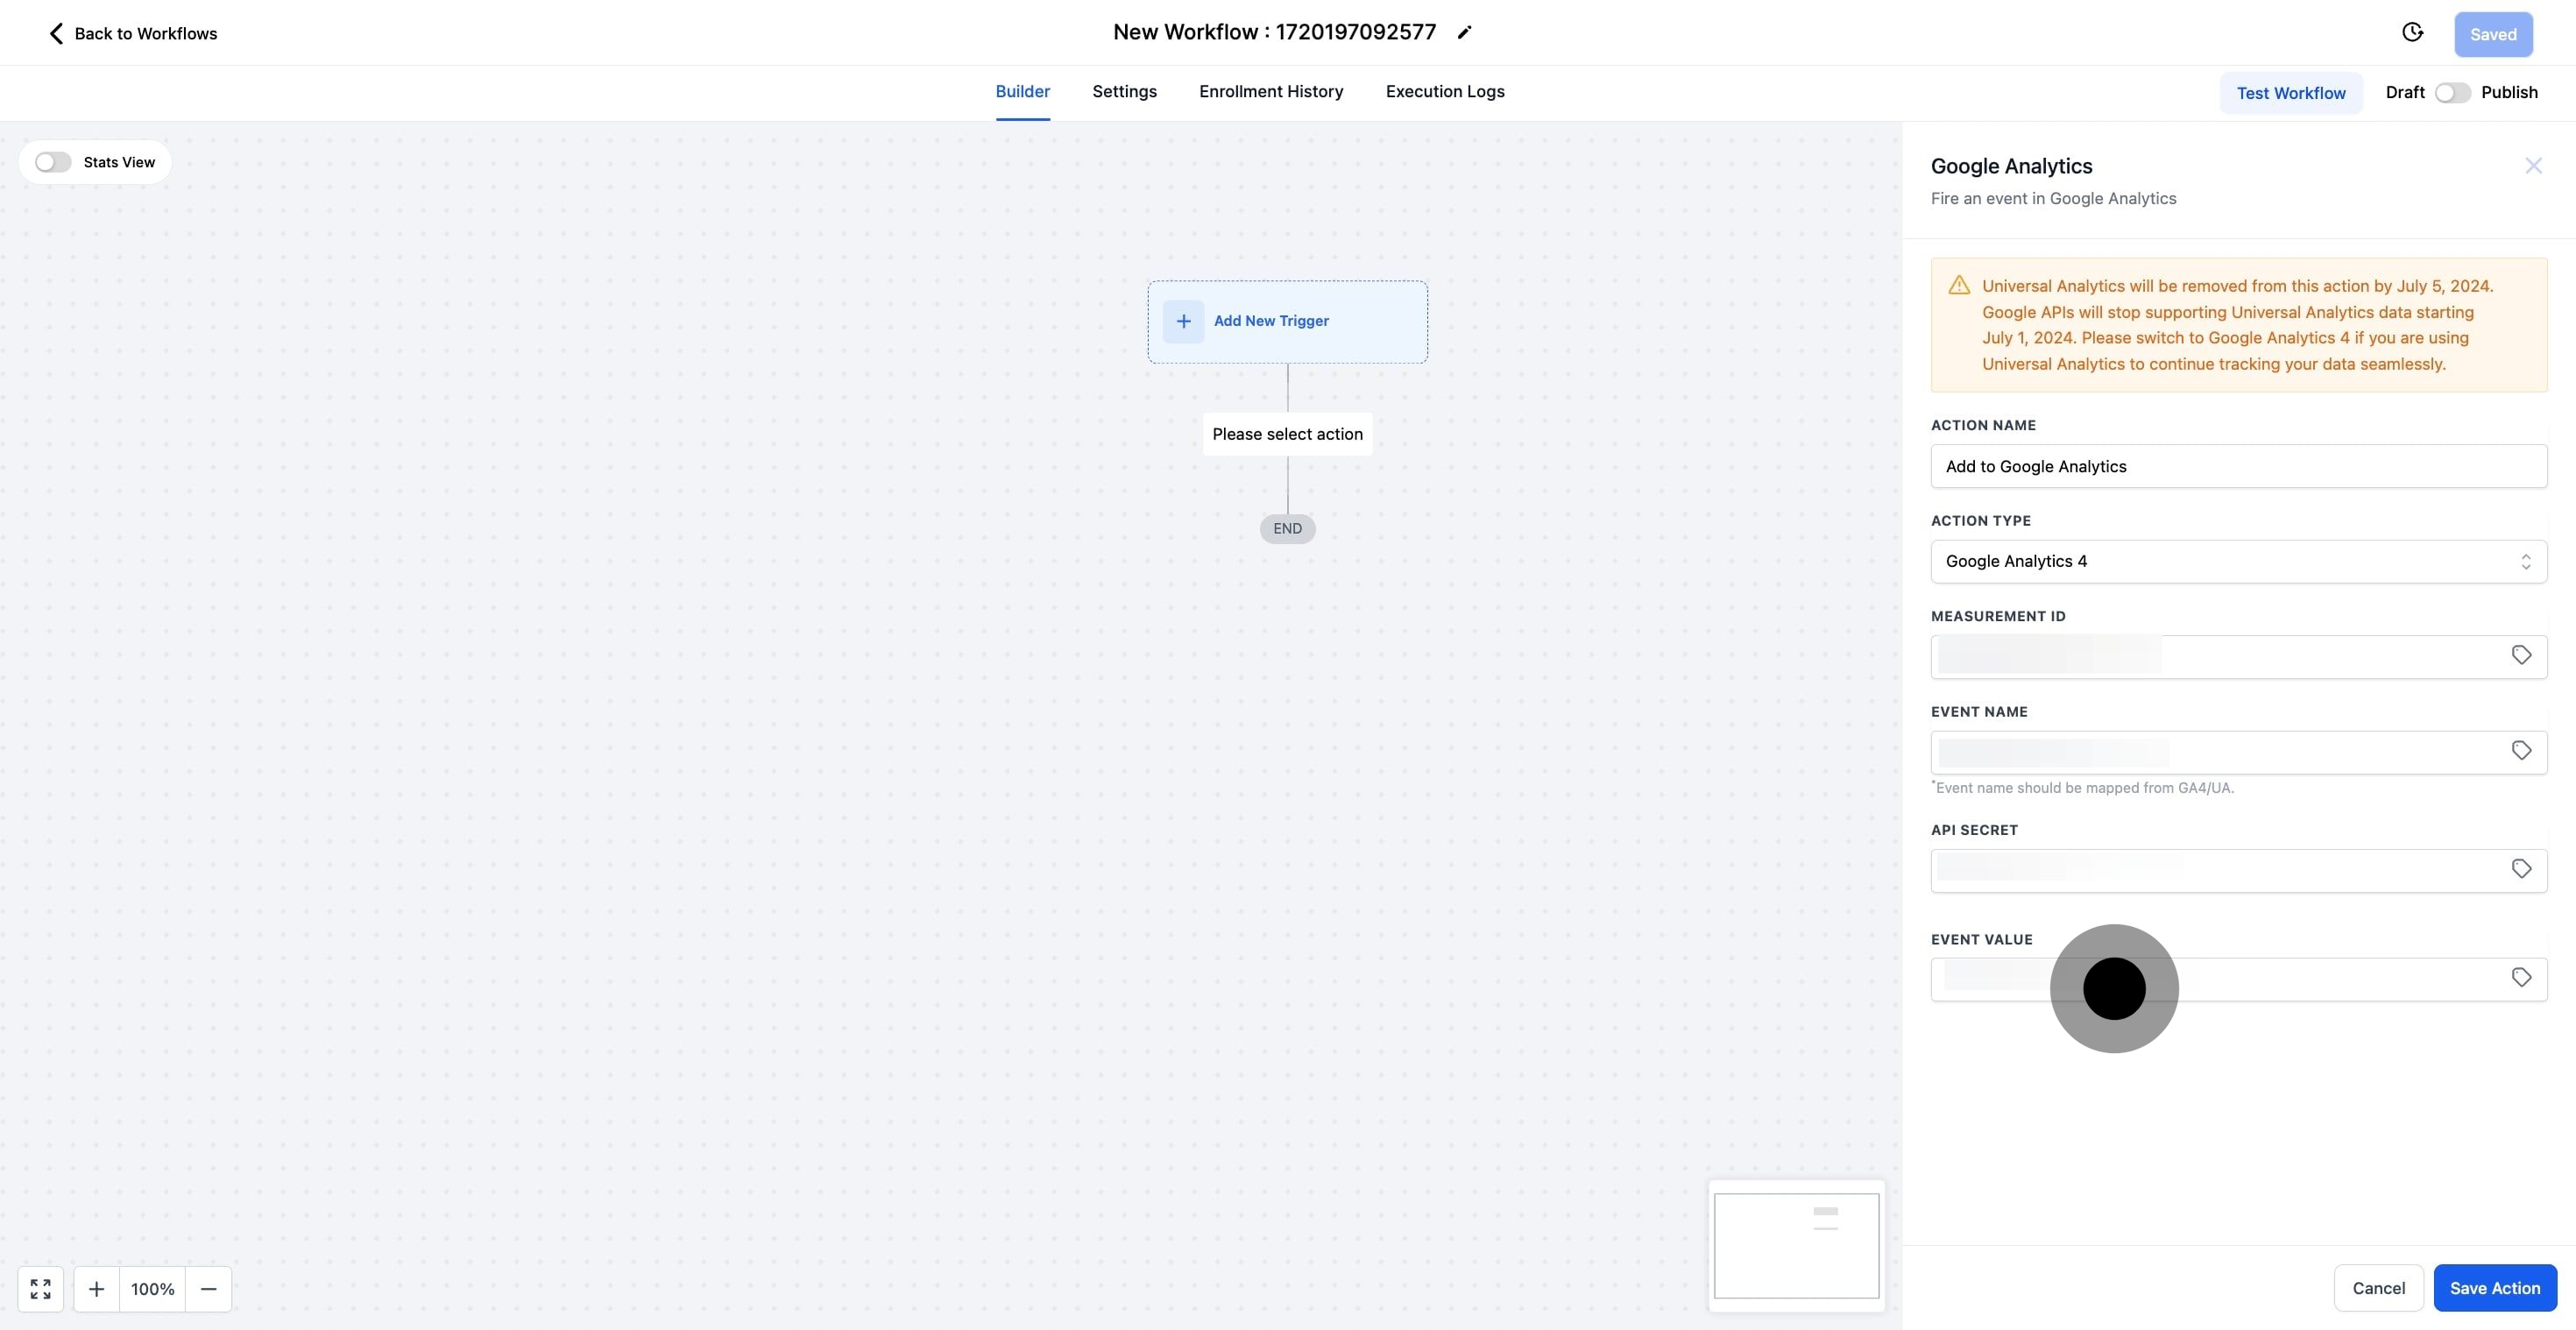This screenshot has height=1330, width=2576.
Task: Click plus icon in Add New Trigger
Action: click(1183, 321)
